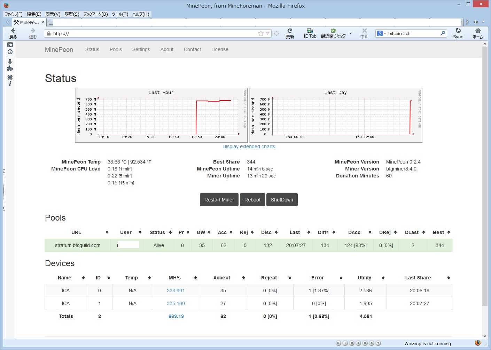Image resolution: width=491 pixels, height=350 pixels.
Task: Open the Display extended charts link
Action: point(249,146)
